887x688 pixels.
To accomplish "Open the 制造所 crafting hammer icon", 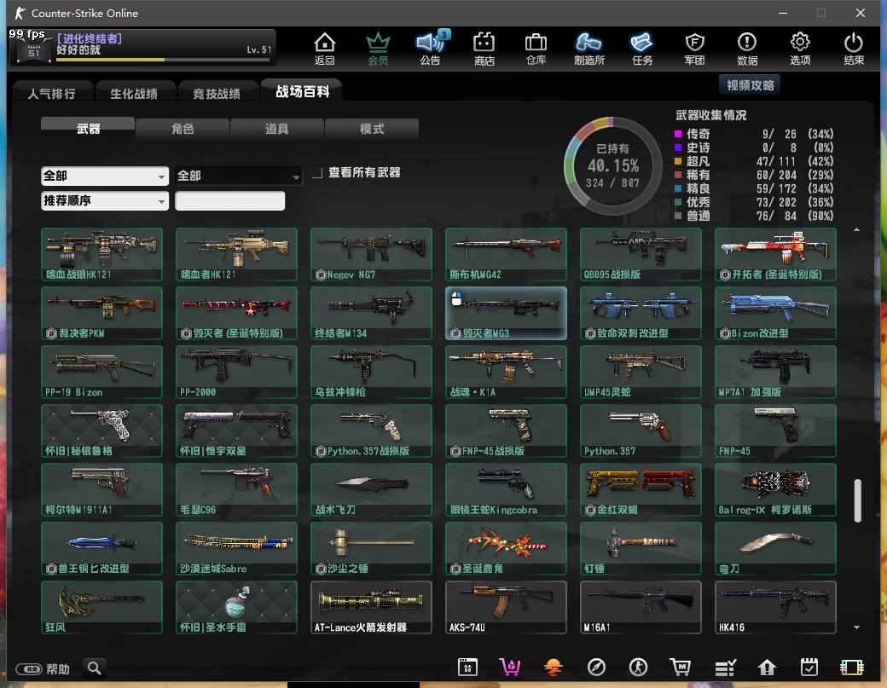I will 589,48.
